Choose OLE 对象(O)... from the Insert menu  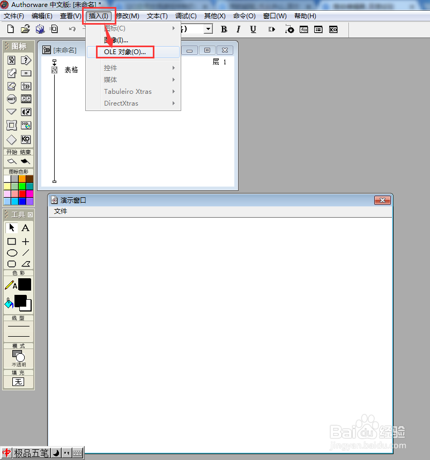133,52
